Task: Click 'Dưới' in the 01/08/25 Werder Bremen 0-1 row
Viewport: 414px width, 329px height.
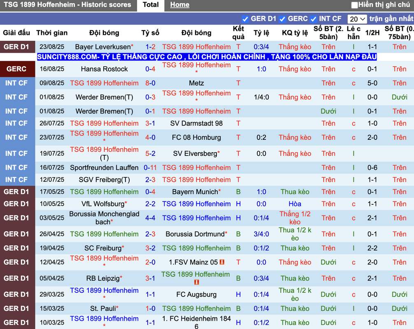Action: pos(328,111)
